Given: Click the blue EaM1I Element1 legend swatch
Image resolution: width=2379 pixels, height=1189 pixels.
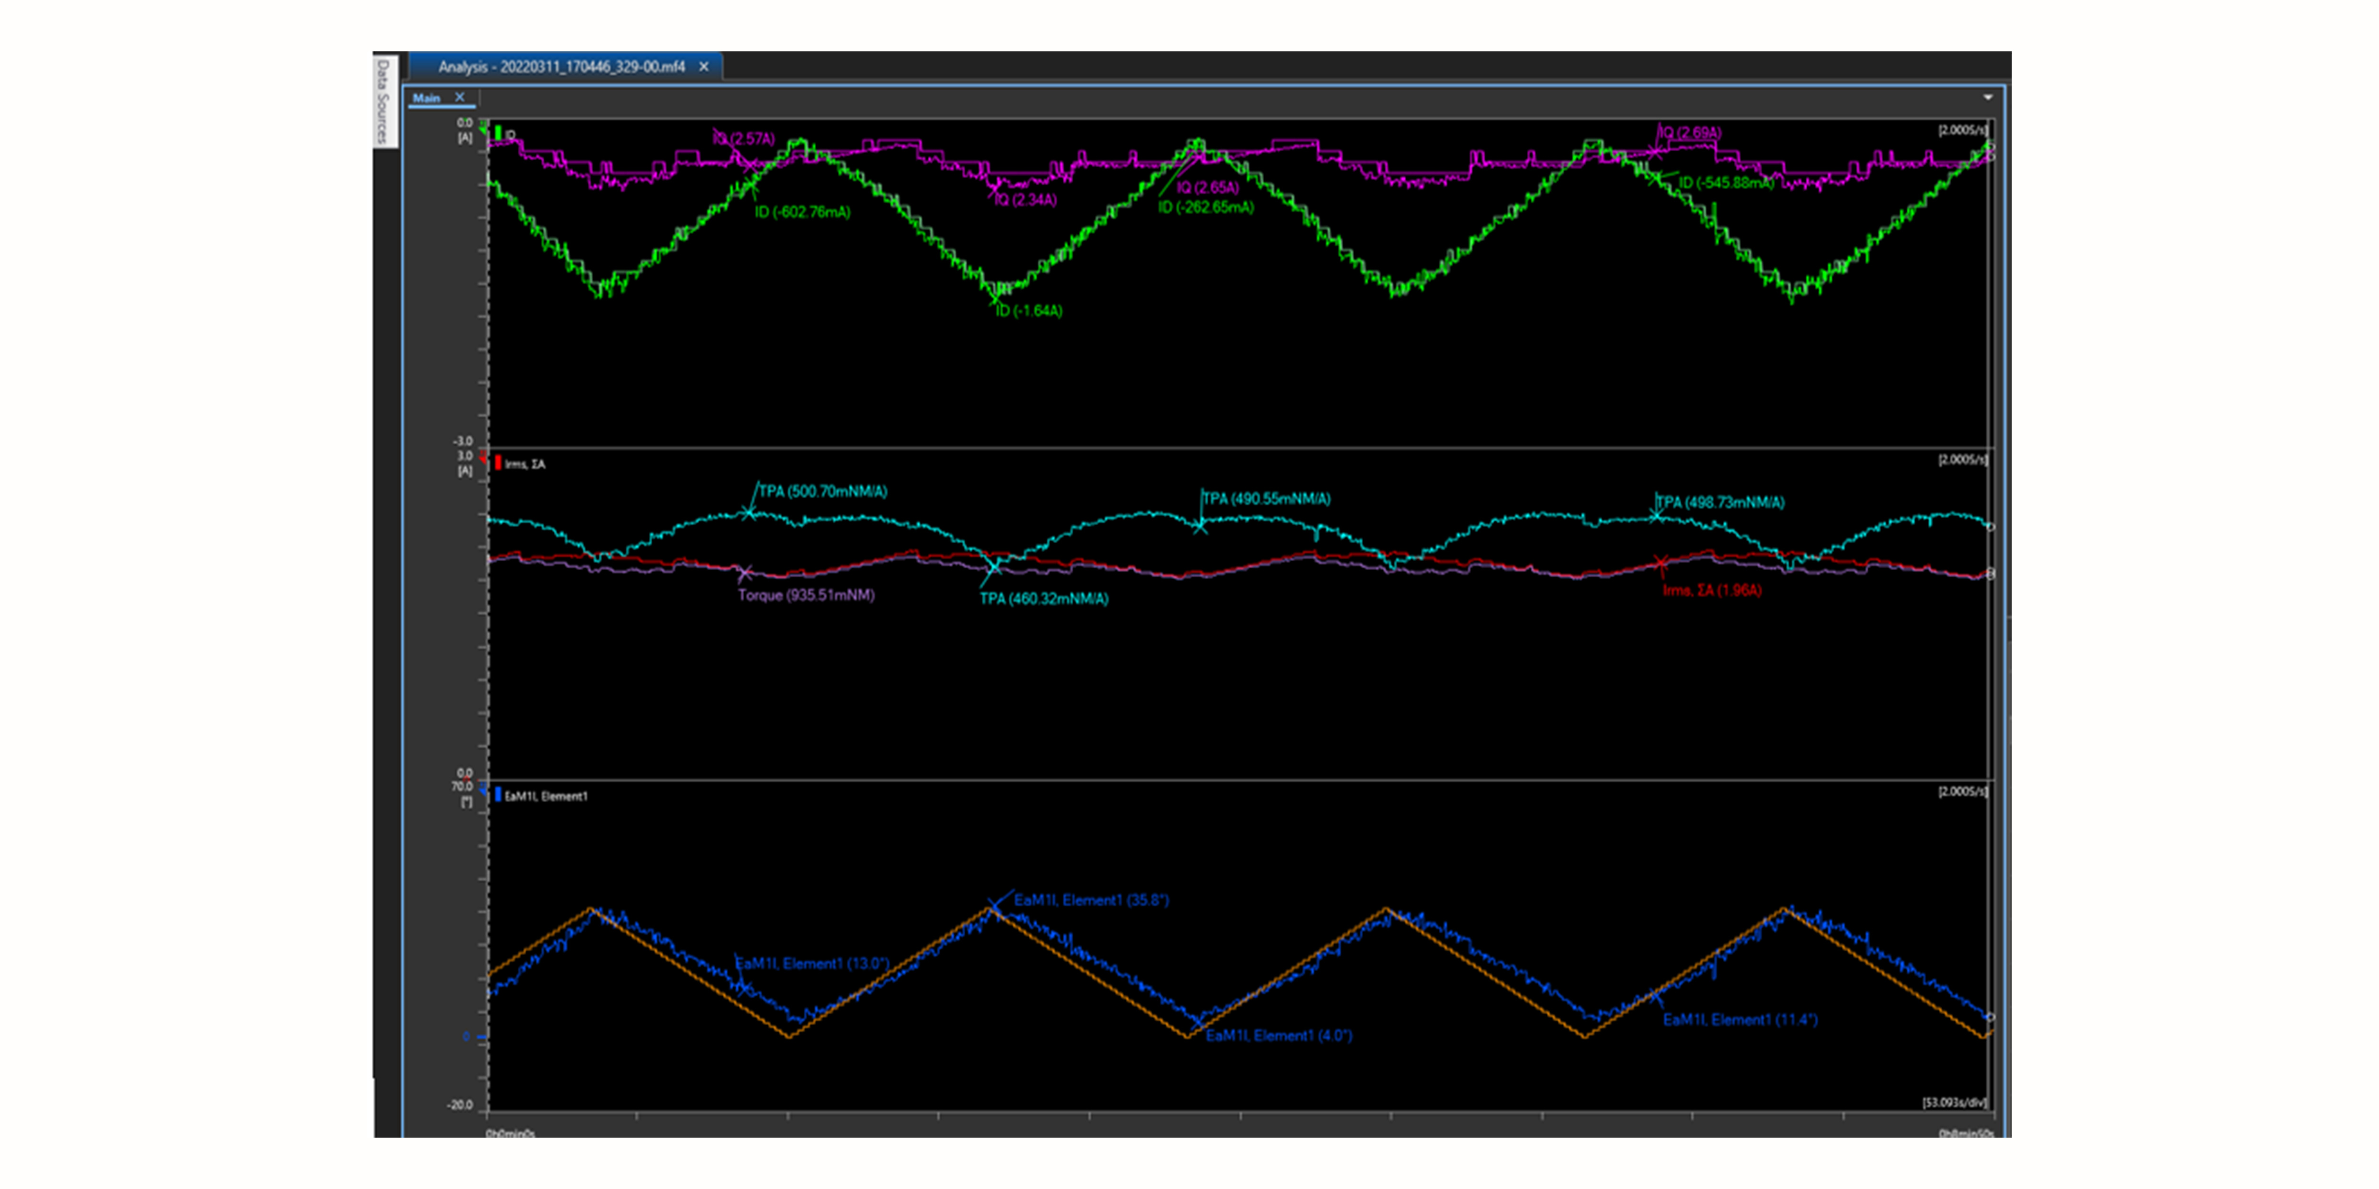Looking at the screenshot, I should pyautogui.click(x=498, y=795).
